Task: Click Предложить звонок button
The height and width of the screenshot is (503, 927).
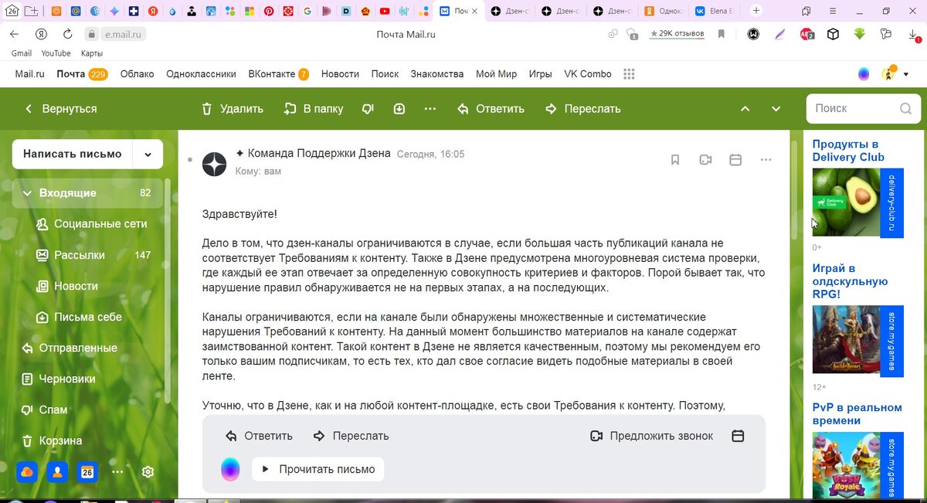Action: 651,436
